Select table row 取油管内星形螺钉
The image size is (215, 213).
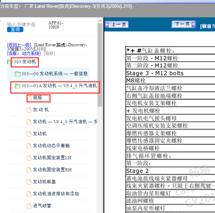click(x=170, y=194)
